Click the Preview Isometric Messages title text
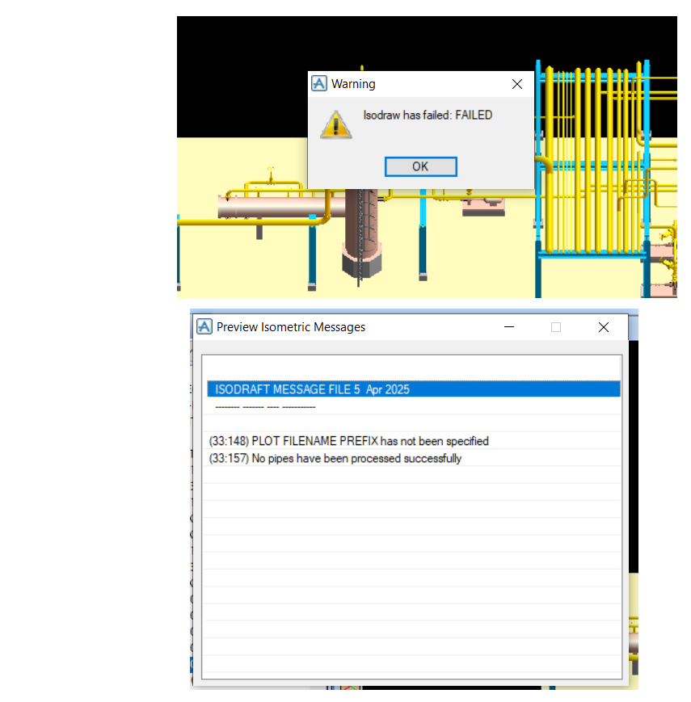The width and height of the screenshot is (691, 702). click(x=291, y=327)
